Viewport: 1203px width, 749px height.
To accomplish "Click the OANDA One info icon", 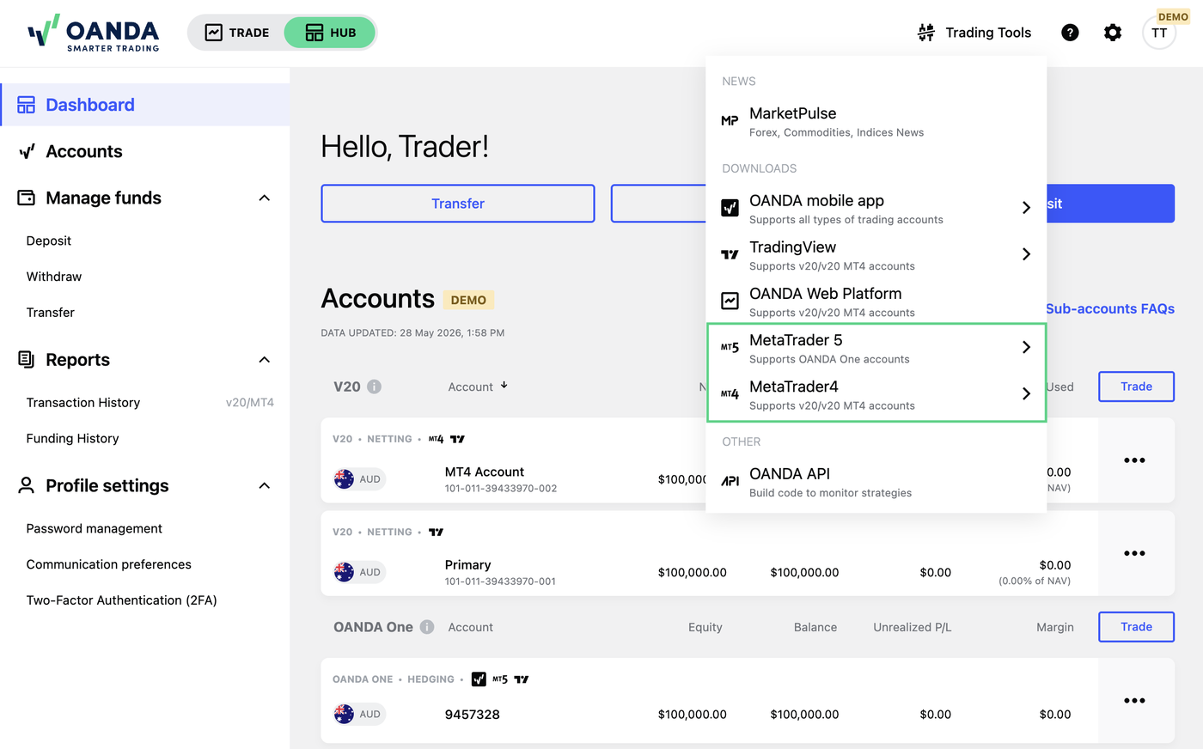I will click(427, 627).
